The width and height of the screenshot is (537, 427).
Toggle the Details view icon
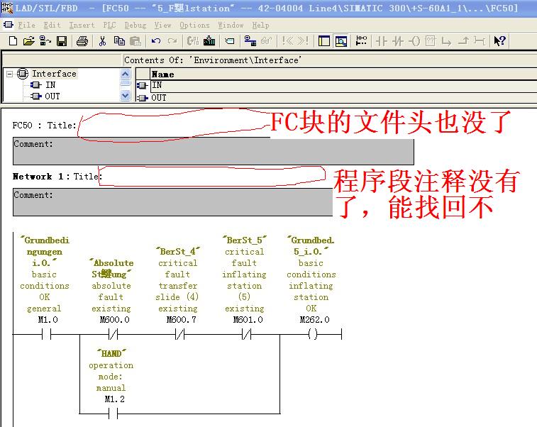point(341,41)
